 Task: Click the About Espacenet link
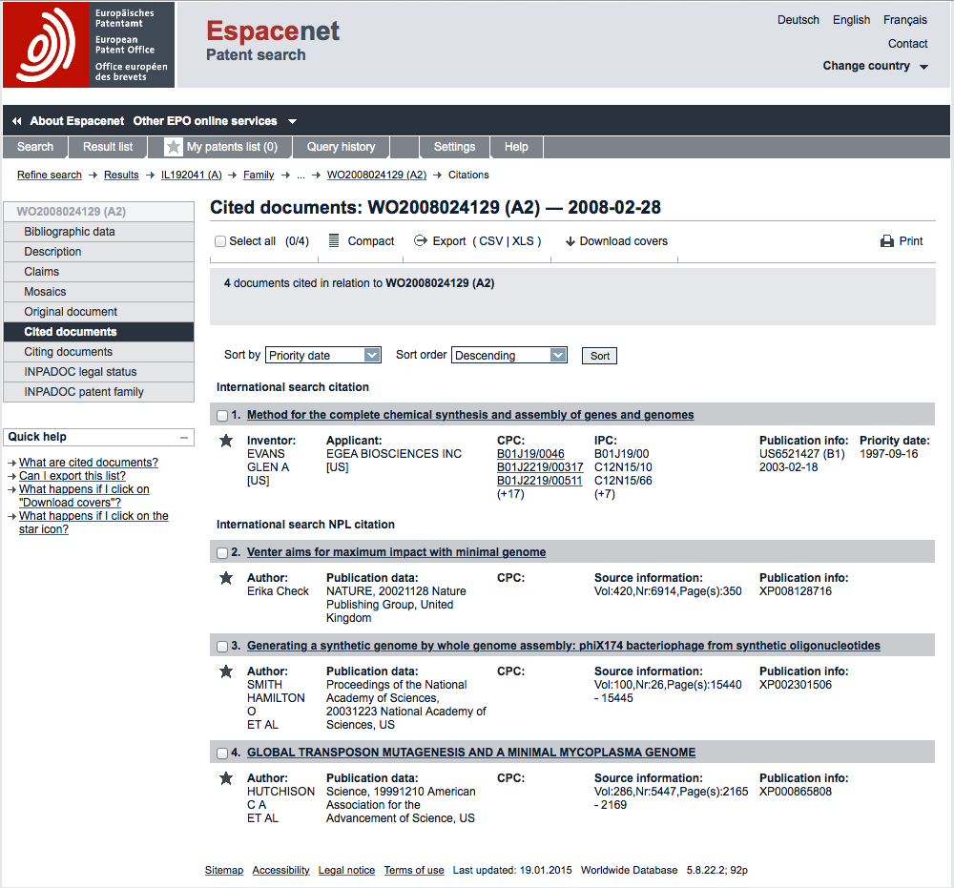pyautogui.click(x=77, y=121)
